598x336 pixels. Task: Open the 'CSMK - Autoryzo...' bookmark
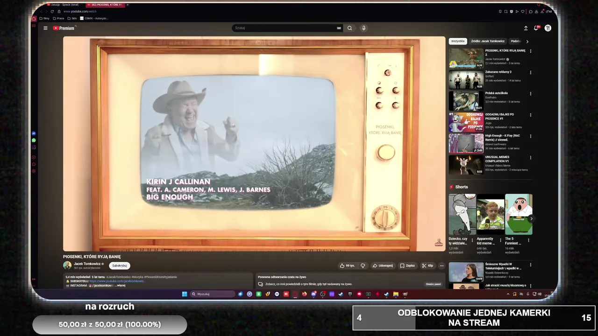(x=94, y=19)
